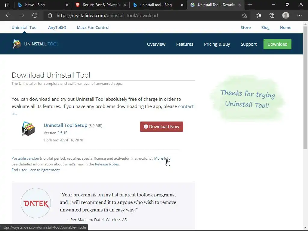Click the scrollbar down arrow
The width and height of the screenshot is (308, 231).
point(305,228)
